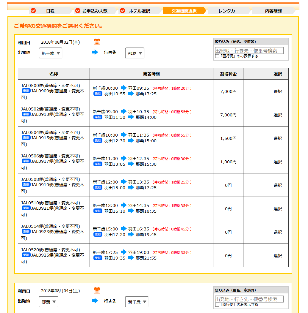The width and height of the screenshot is (308, 313).
Task: Click 乗継 badge before 羽田16:10
Action: click(x=98, y=211)
